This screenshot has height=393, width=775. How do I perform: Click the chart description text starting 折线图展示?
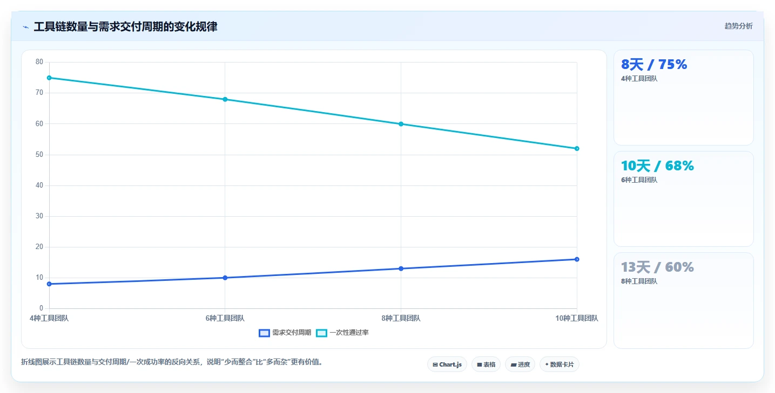(172, 362)
